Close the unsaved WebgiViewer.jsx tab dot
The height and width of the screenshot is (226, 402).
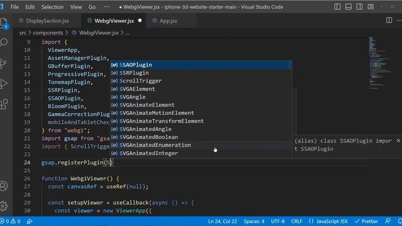click(139, 21)
